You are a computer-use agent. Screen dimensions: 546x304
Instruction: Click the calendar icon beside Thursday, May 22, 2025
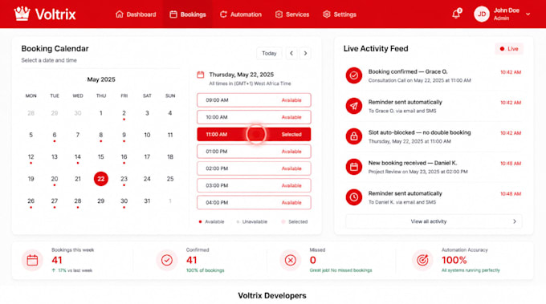[x=201, y=75]
